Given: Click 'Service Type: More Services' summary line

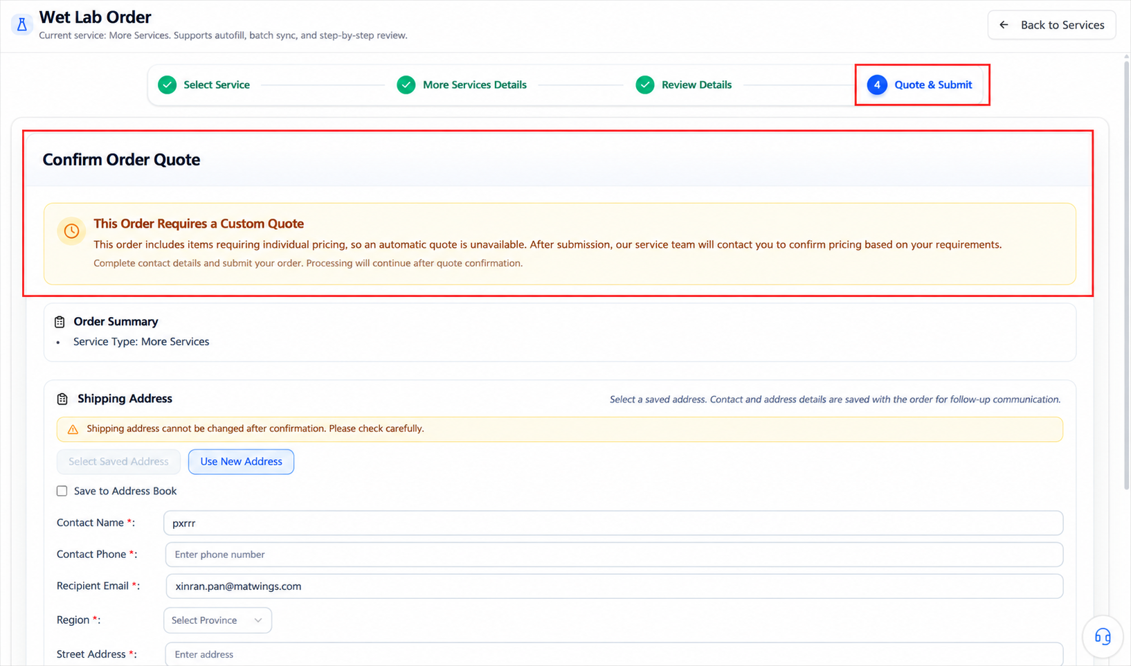Looking at the screenshot, I should pyautogui.click(x=141, y=342).
